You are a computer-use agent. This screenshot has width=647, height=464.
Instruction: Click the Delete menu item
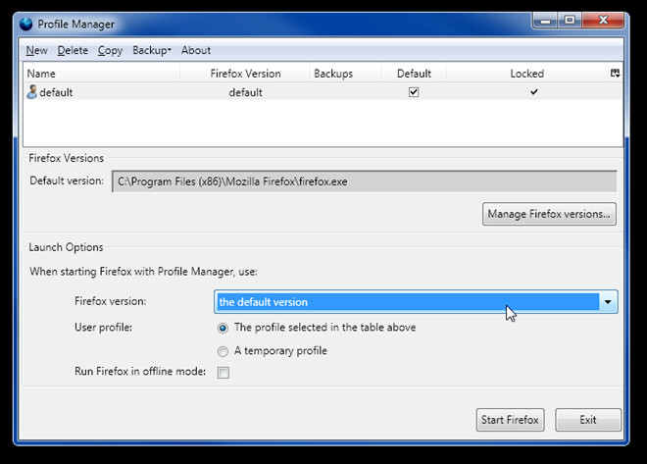coord(73,50)
